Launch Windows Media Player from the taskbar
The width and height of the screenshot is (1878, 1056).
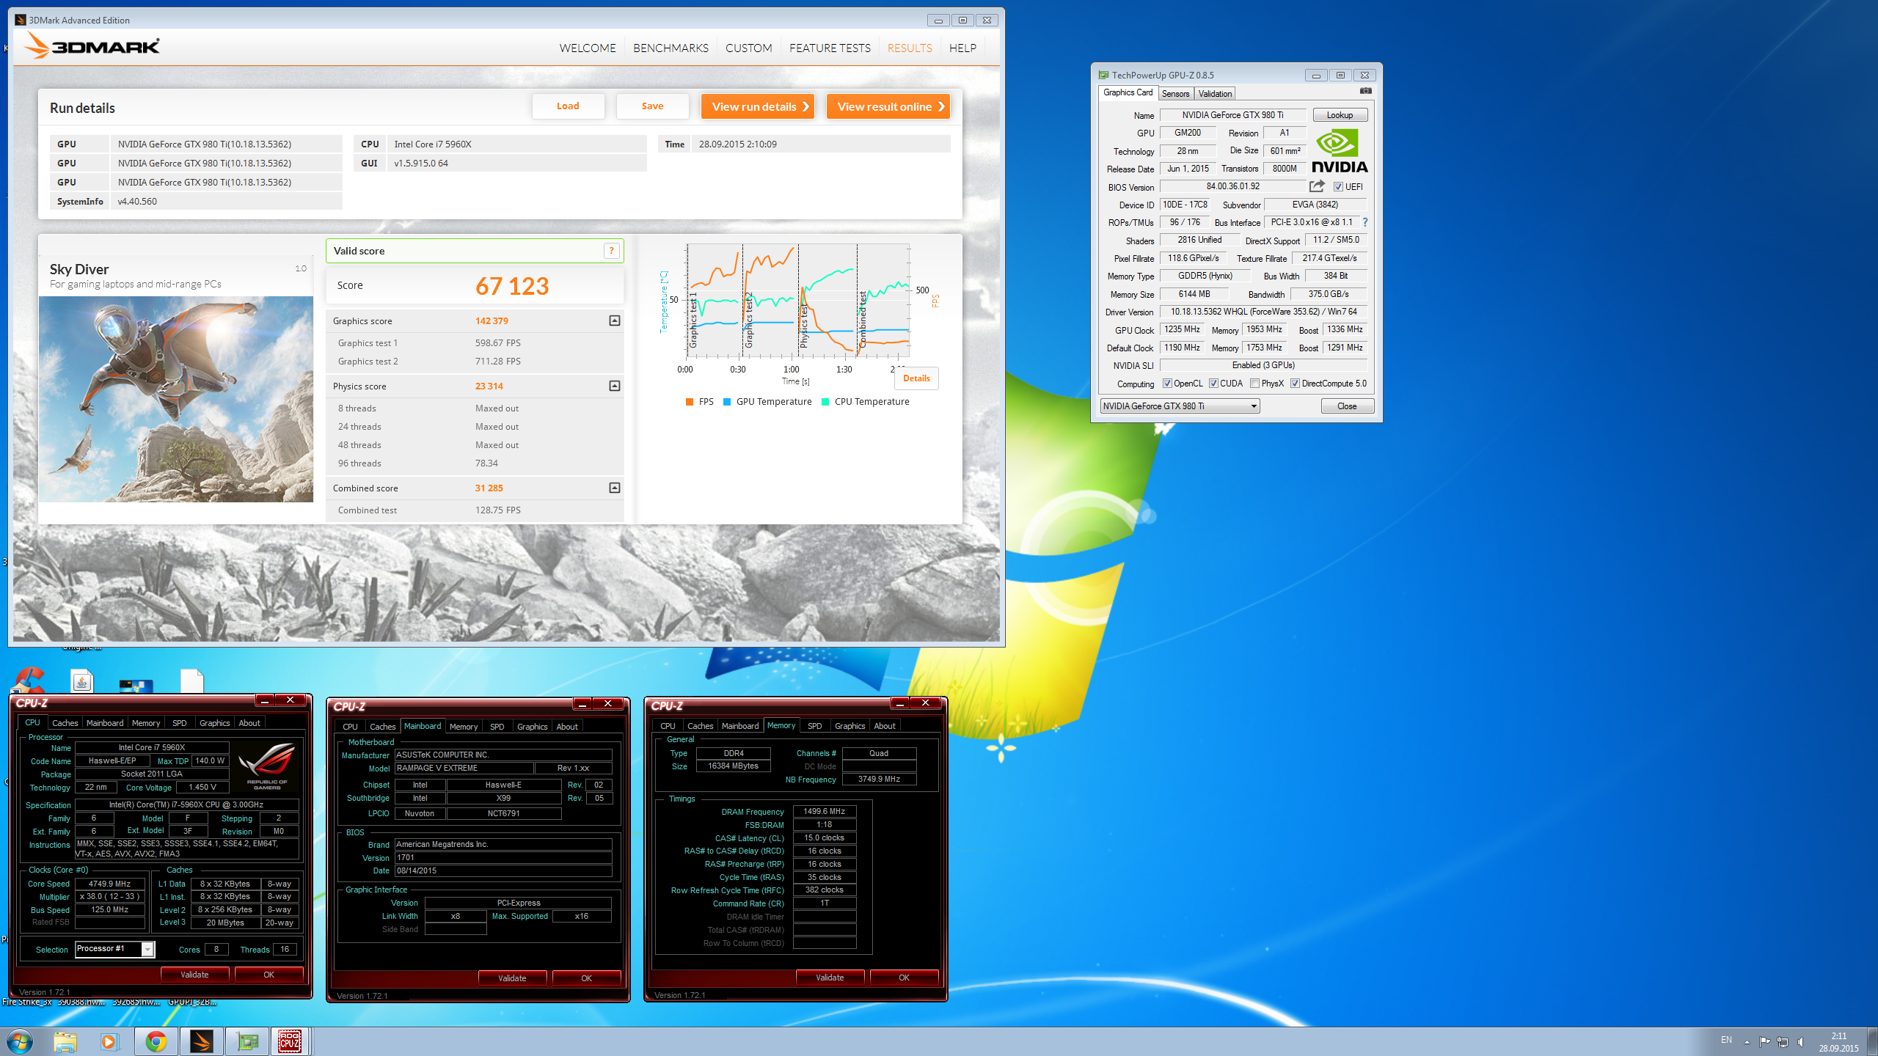click(x=109, y=1041)
